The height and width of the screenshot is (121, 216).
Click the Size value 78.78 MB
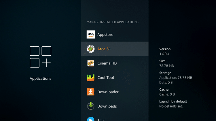[x=166, y=66]
